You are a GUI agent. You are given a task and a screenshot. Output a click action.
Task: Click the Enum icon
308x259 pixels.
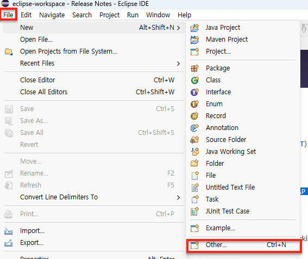click(x=194, y=104)
